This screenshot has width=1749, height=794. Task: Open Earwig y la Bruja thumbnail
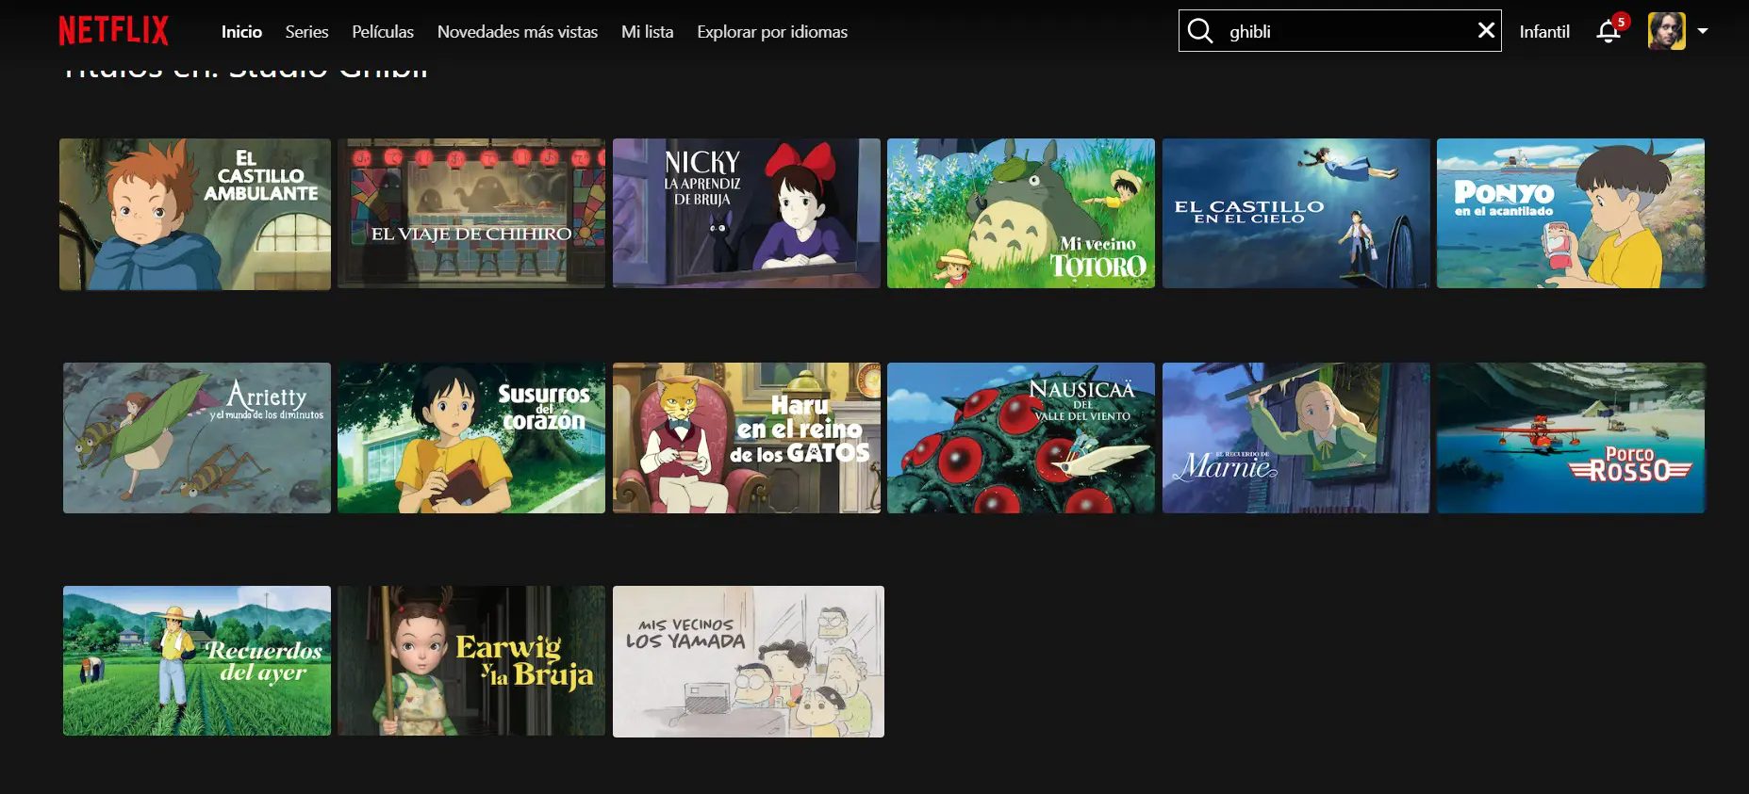pos(471,661)
